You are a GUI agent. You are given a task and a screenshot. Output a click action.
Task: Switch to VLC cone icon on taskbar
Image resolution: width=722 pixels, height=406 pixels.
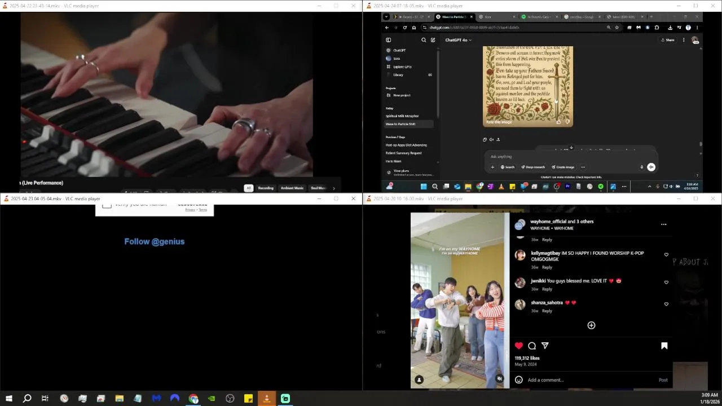point(267,399)
